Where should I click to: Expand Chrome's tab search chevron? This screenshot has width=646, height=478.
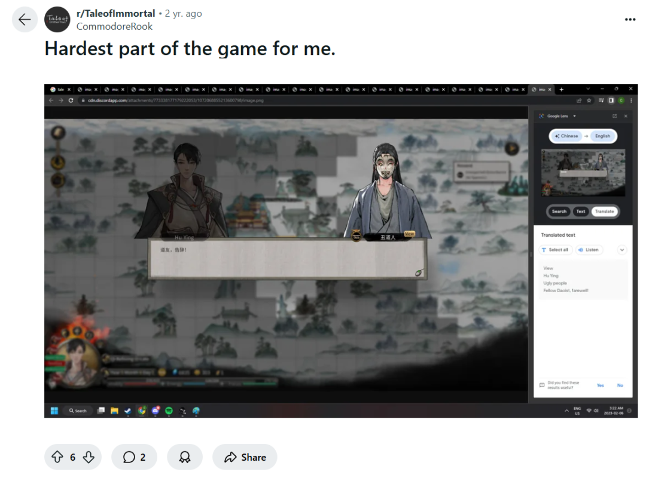pyautogui.click(x=588, y=89)
